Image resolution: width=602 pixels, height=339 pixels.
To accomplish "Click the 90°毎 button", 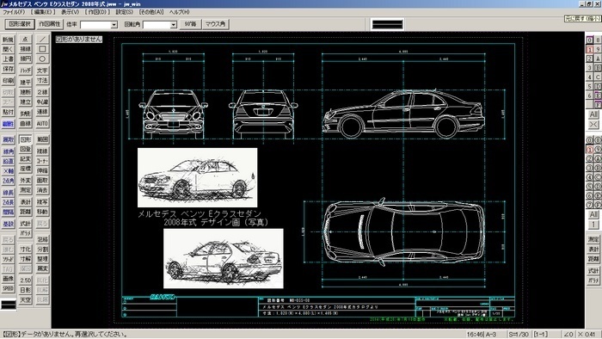I will pyautogui.click(x=190, y=24).
